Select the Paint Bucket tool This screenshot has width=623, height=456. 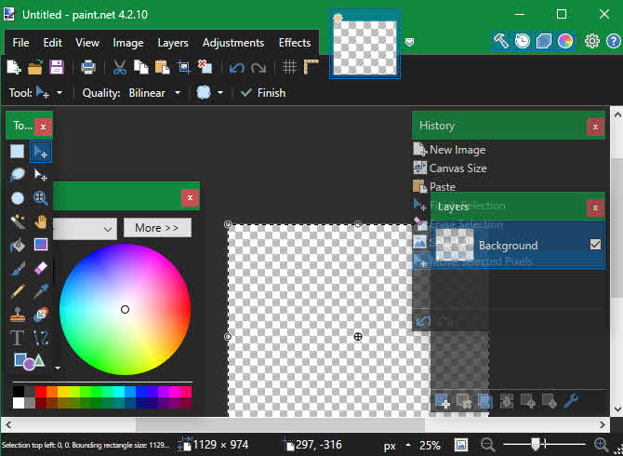tap(17, 245)
